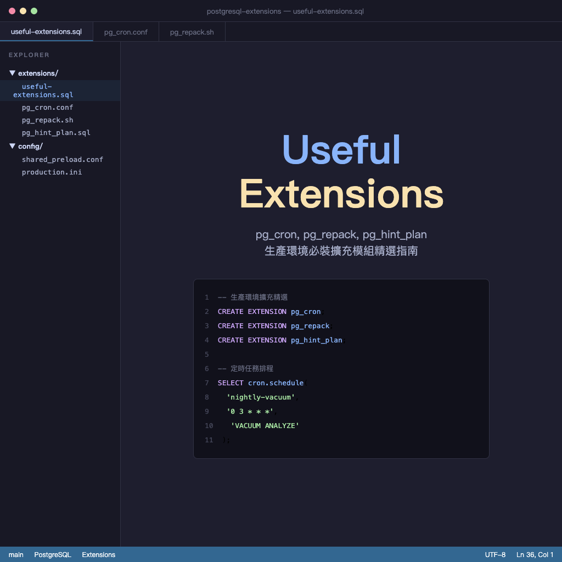The height and width of the screenshot is (562, 562).
Task: Click the string 'VACUUM ANALYZE'
Action: pos(265,425)
